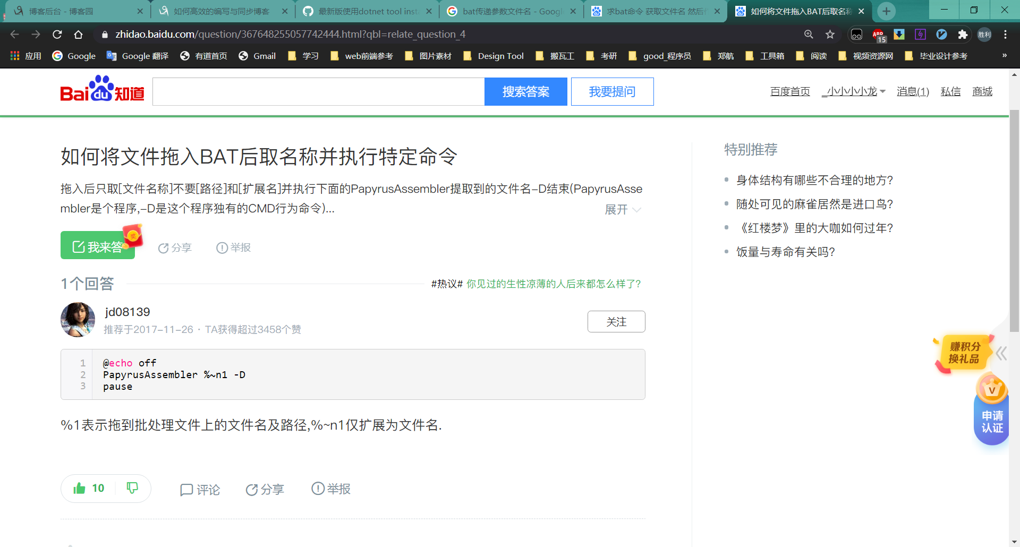This screenshot has width=1020, height=547.
Task: Collapse the side widget with double chevron
Action: pos(1002,354)
